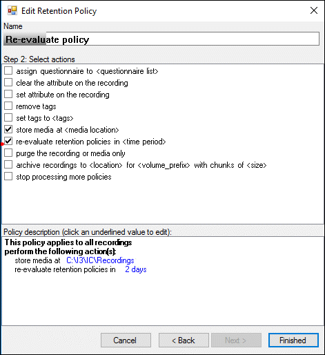
Task: Click the Edit Retention Policy title icon
Action: pos(12,11)
